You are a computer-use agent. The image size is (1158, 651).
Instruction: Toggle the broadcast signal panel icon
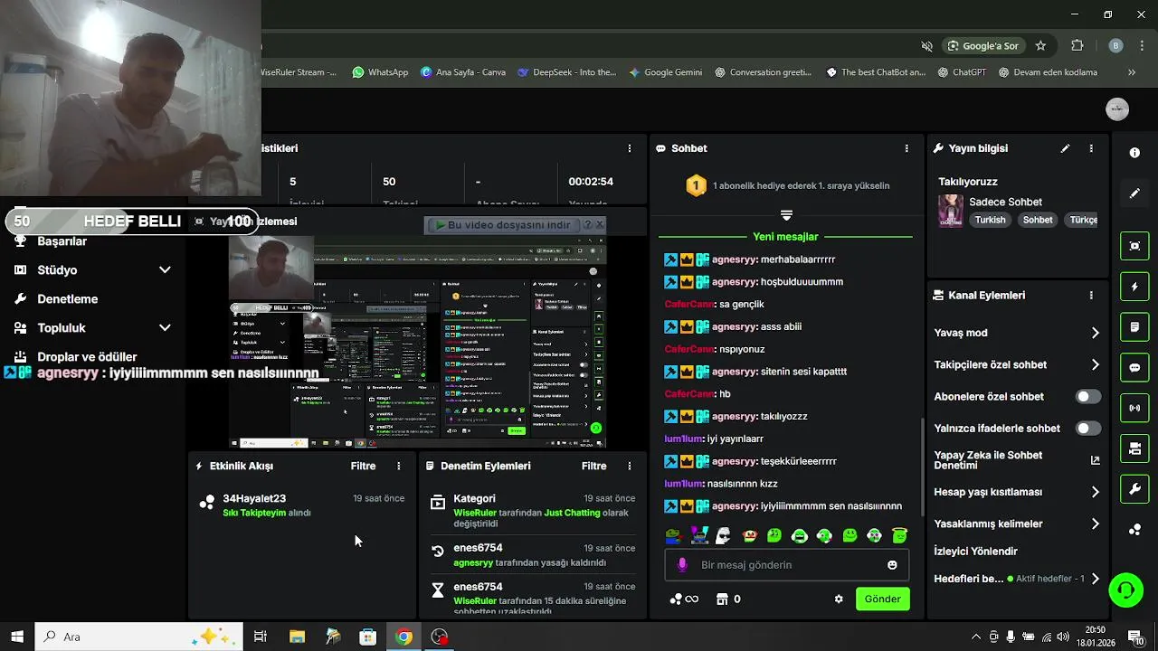coord(1134,408)
